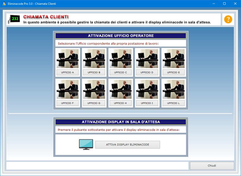
Task: Select the operator photo above UFFICIO C
Action: point(121,59)
